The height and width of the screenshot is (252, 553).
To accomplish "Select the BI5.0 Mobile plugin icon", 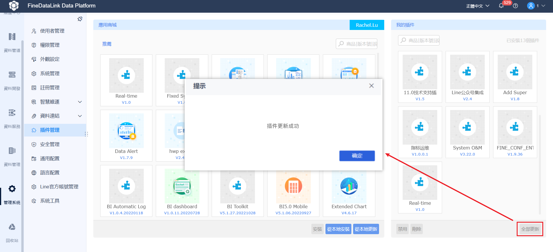I will [293, 186].
